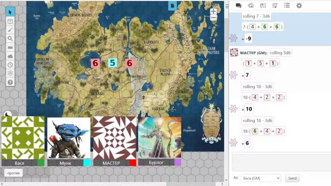Click the 18-(4+2+2) dice formula
Image resolution: width=331 pixels, height=186 pixels.
264,97
